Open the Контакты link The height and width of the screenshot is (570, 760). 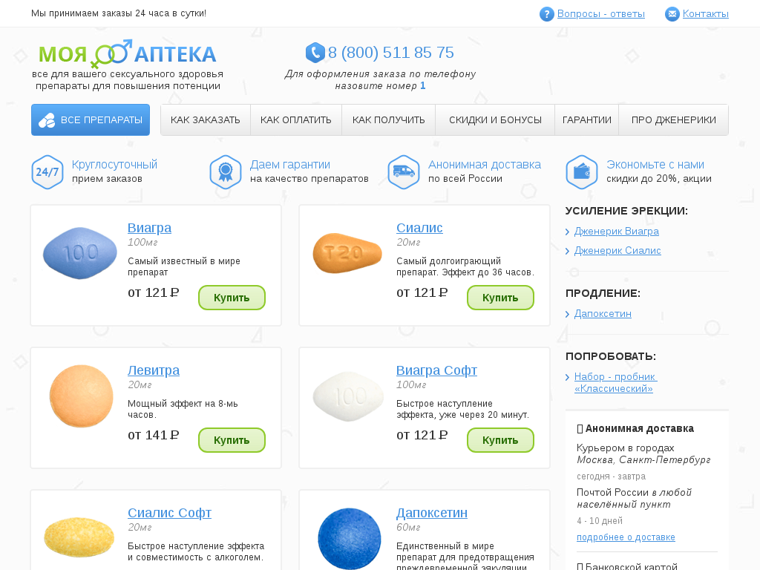pyautogui.click(x=706, y=13)
